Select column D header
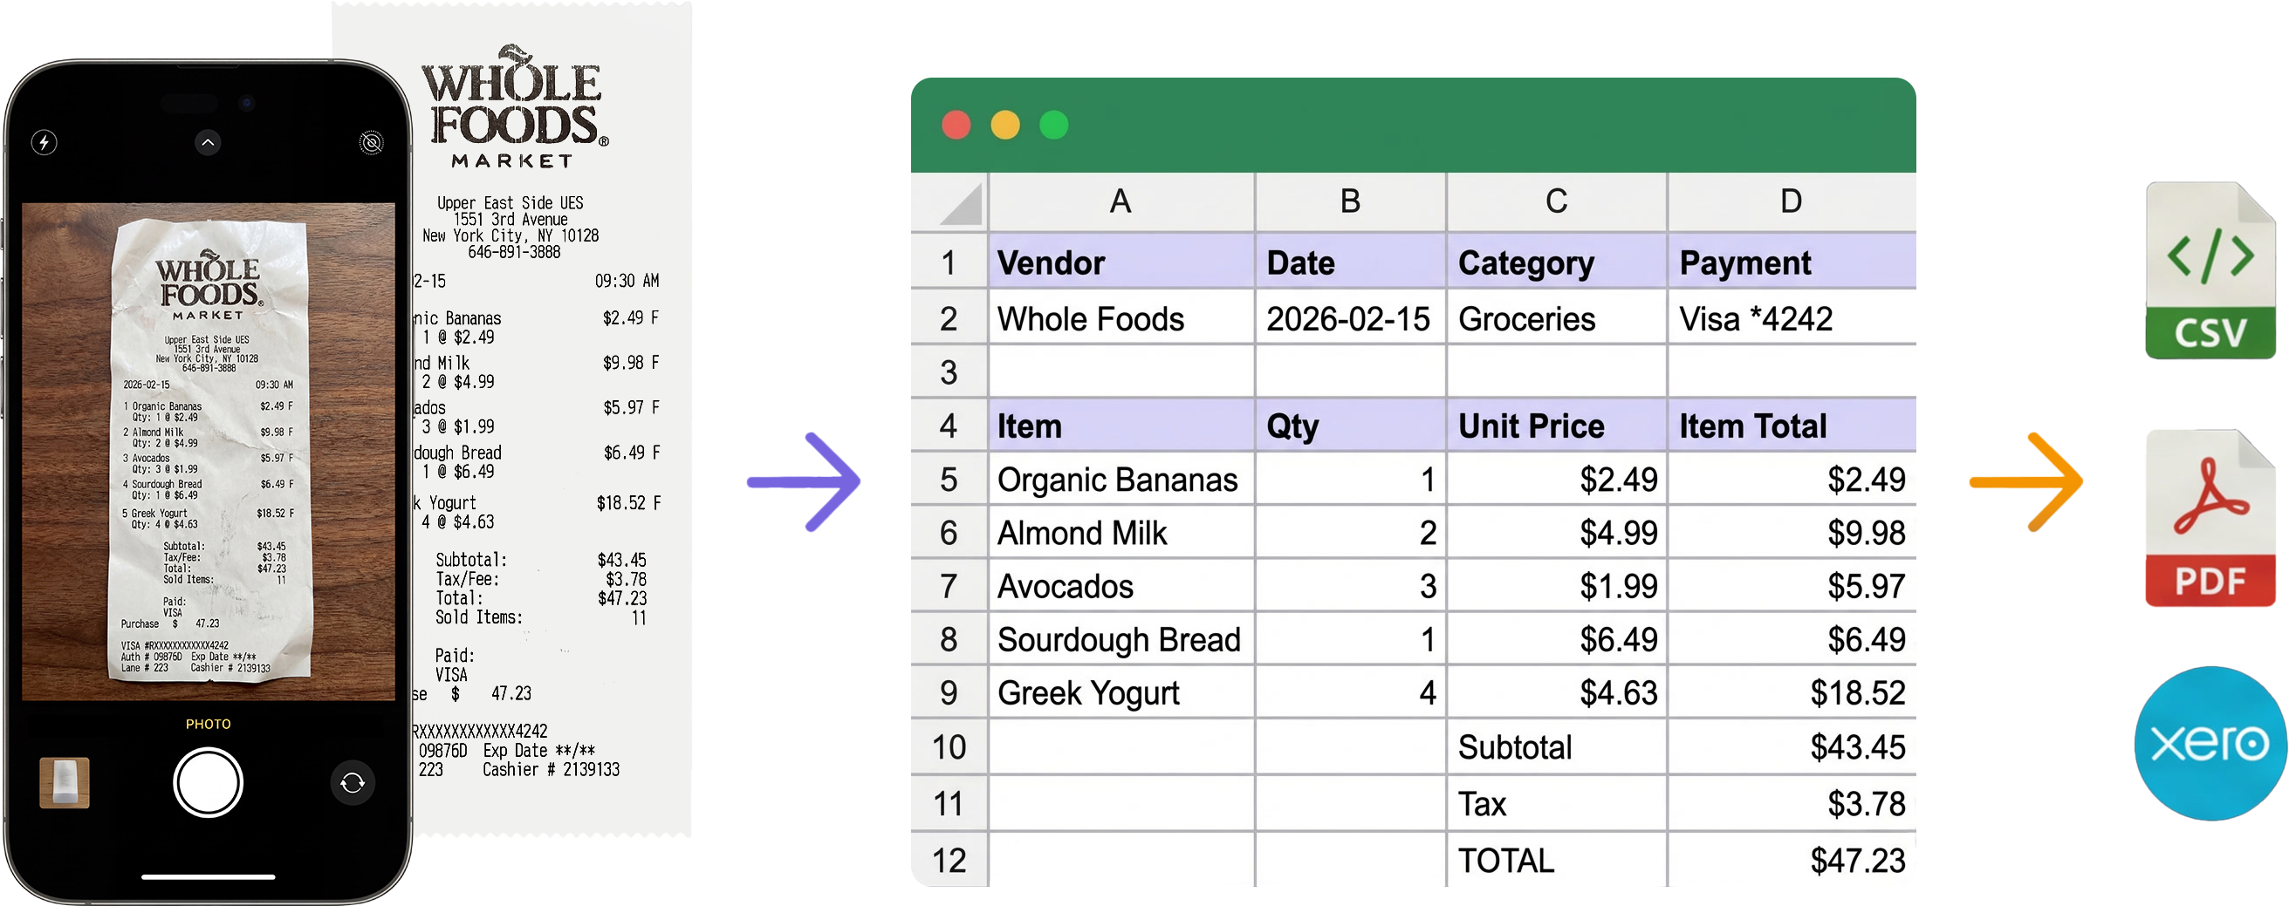Image resolution: width=2289 pixels, height=906 pixels. [x=1791, y=201]
